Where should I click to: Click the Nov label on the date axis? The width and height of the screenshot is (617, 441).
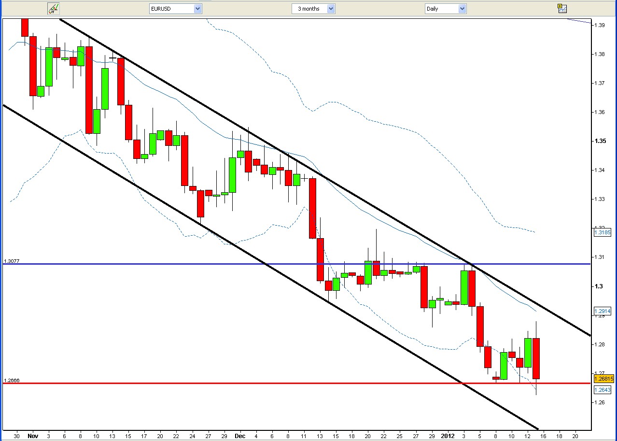(x=32, y=436)
